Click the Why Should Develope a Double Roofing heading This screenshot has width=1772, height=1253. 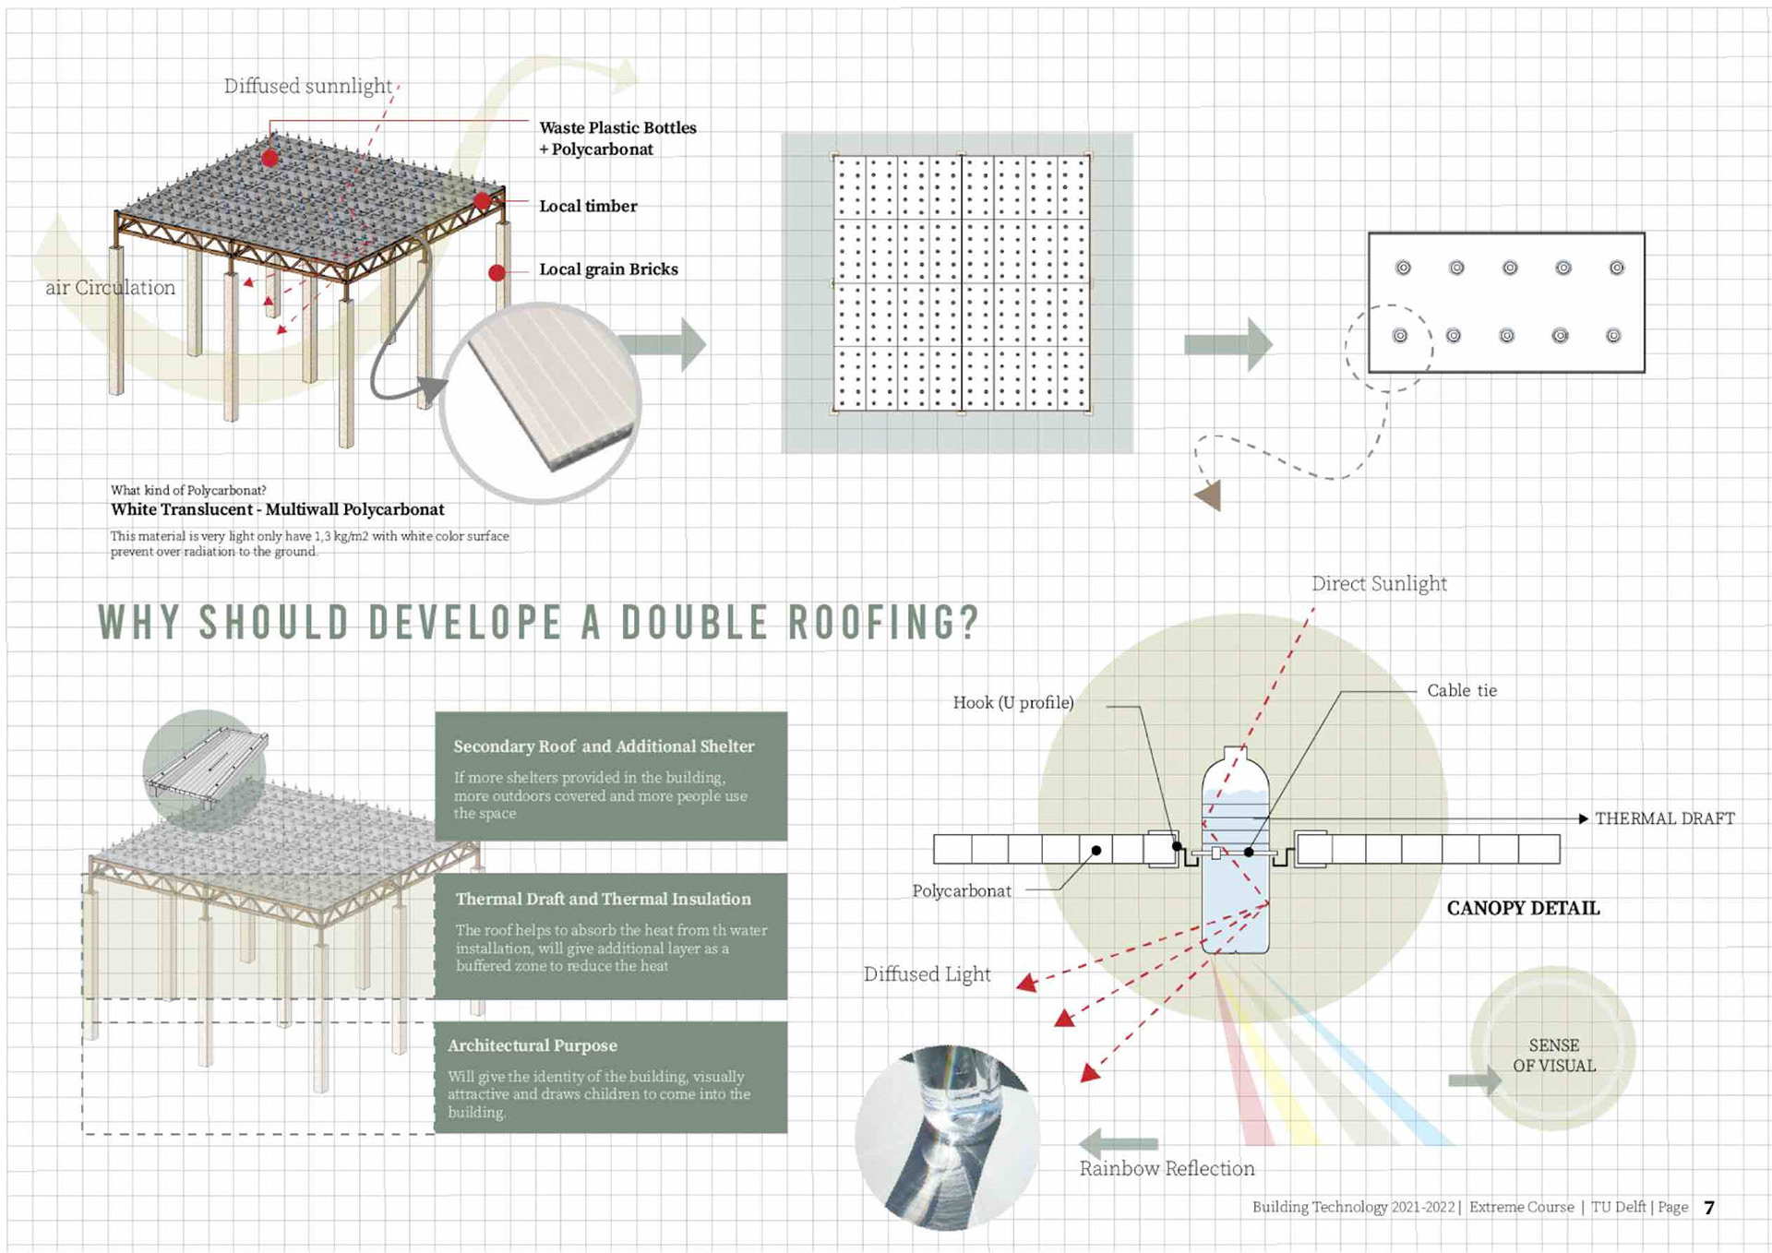click(538, 623)
